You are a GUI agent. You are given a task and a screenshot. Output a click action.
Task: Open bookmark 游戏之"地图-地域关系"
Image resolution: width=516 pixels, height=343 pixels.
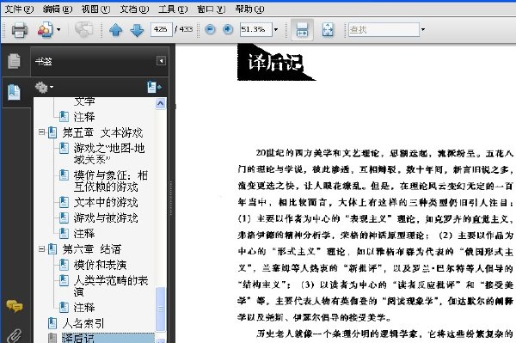[109, 154]
